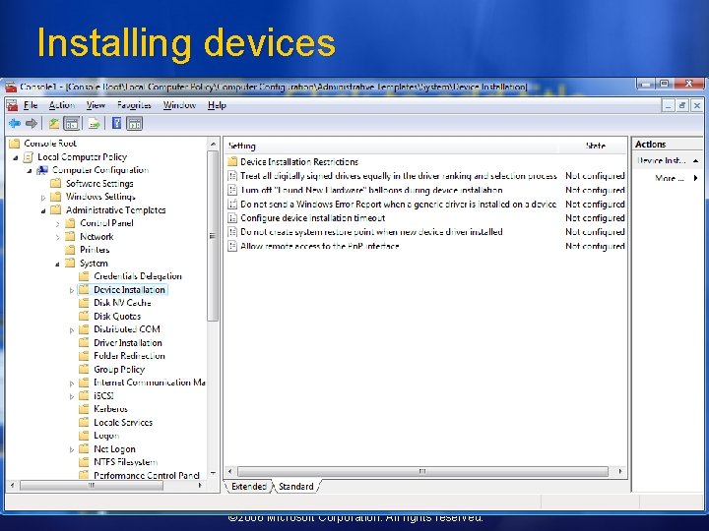Collapse the Device Installation actions section
This screenshot has width=709, height=531.
point(695,160)
